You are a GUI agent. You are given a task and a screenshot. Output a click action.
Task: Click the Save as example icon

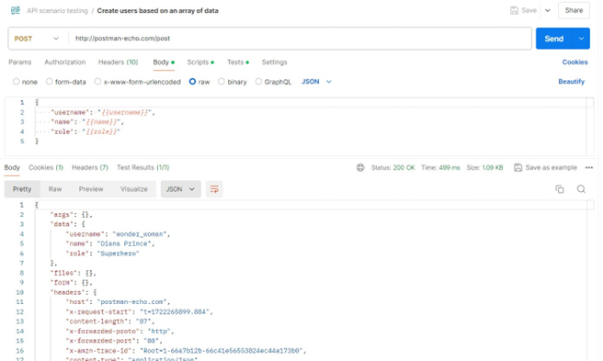click(x=518, y=167)
